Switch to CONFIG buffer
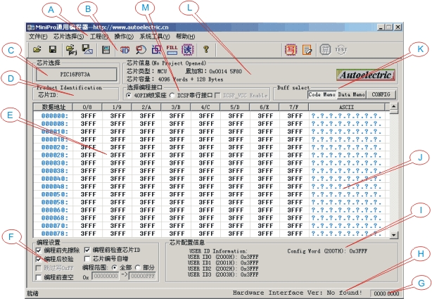This screenshot has width=432, height=299. pyautogui.click(x=381, y=94)
